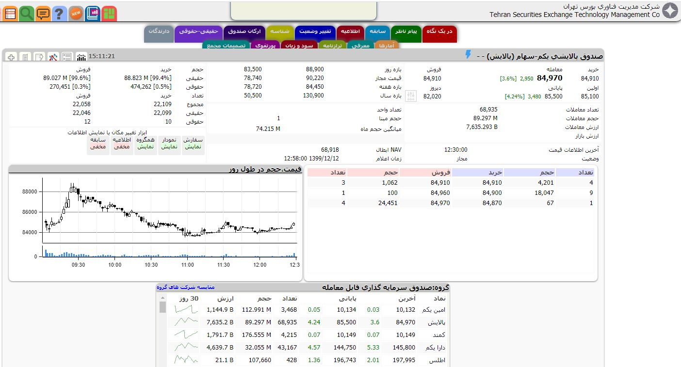Screen dimensions: 681x367
Task: Open the question mark help icon
Action: (59, 13)
